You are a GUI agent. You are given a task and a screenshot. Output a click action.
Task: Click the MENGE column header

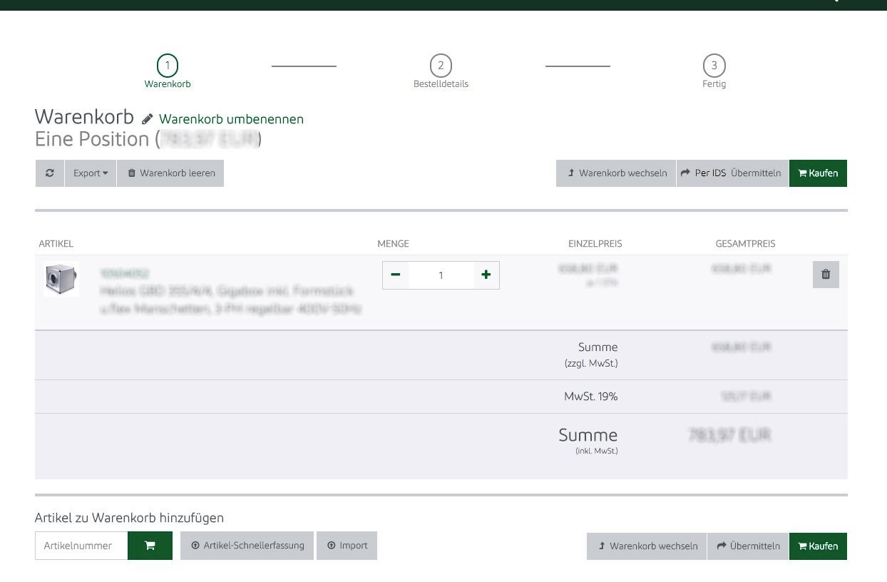click(x=393, y=244)
